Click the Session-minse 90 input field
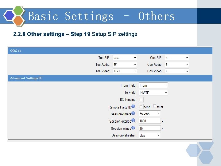The width and height of the screenshot is (221, 166). click(x=150, y=128)
